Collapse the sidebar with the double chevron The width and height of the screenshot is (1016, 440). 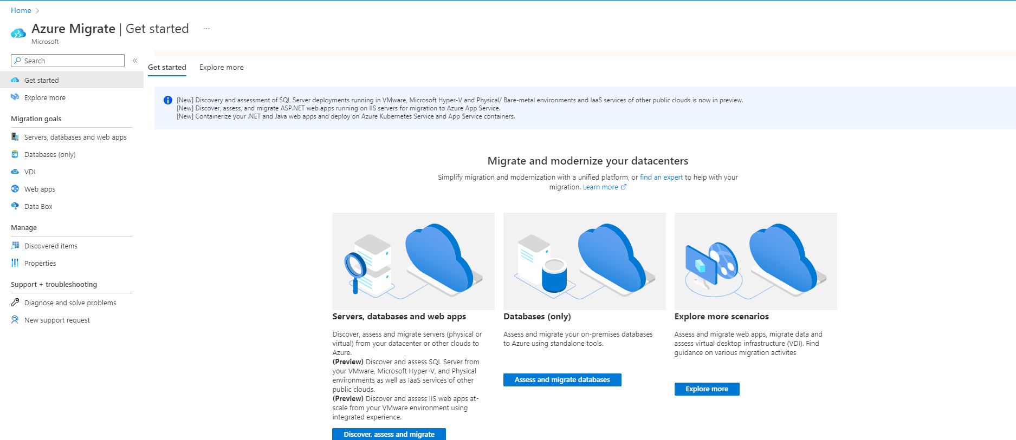point(135,61)
